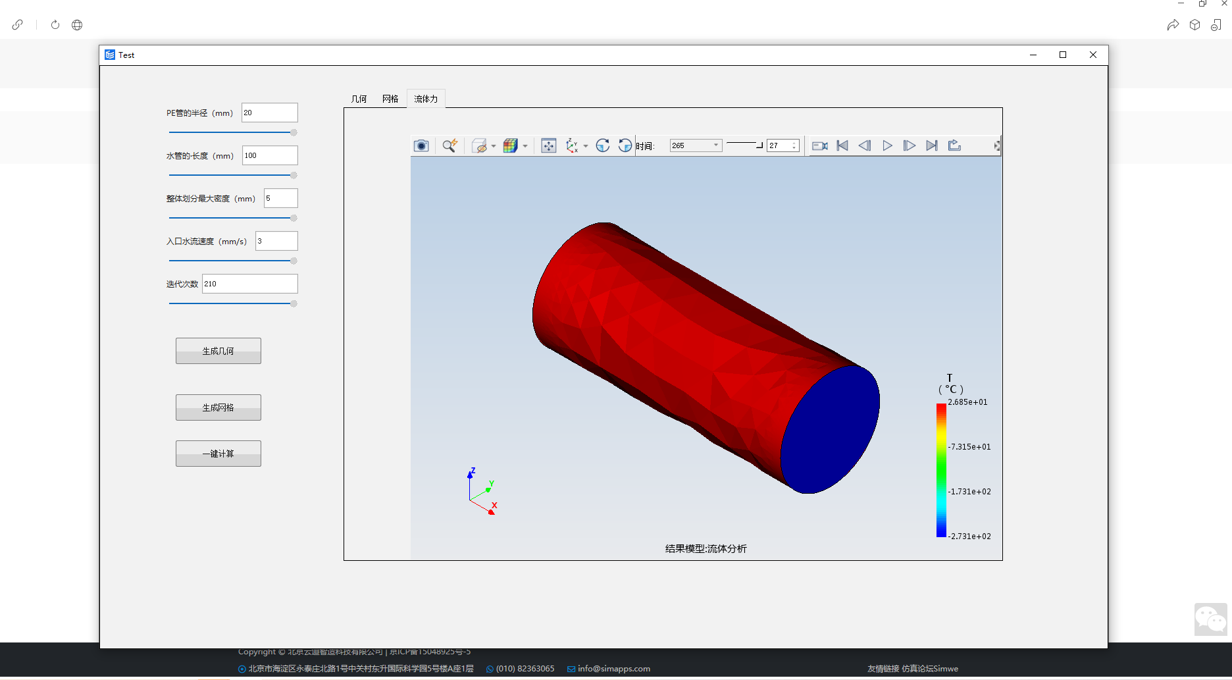Click the 迭代次数 input field
The image size is (1232, 680).
coord(250,284)
